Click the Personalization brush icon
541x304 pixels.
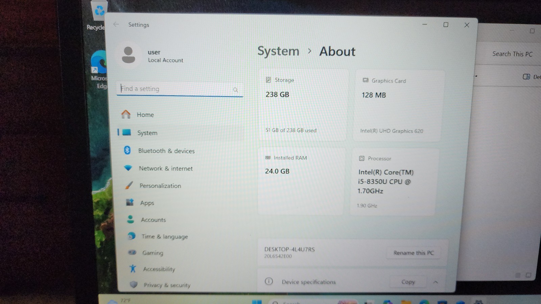(x=129, y=185)
